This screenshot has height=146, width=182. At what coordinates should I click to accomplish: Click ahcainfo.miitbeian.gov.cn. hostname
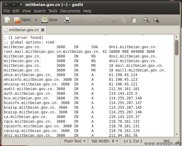(32, 79)
